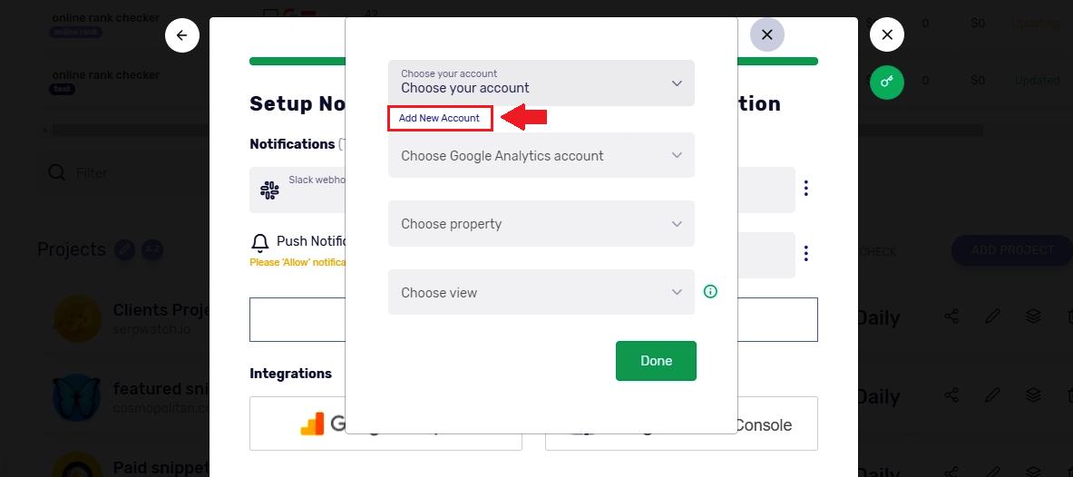Click the edit pencil beside Projects heading
Viewport: 1073px width, 477px height.
(124, 249)
